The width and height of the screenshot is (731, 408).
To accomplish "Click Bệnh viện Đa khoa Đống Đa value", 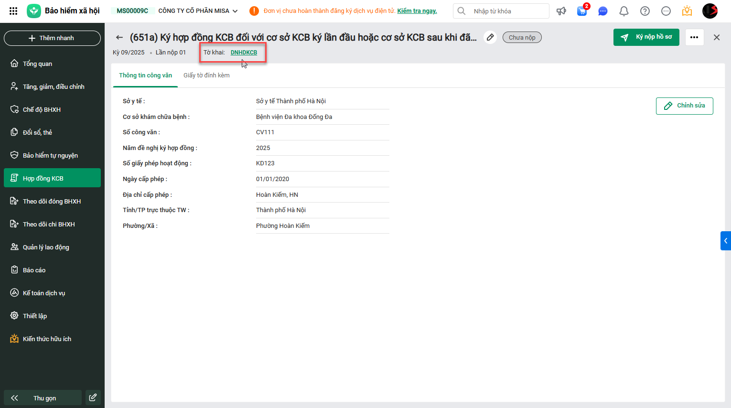I will [294, 117].
